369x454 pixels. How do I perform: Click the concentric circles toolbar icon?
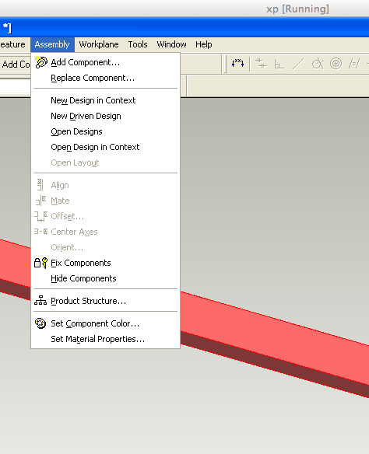tap(336, 64)
